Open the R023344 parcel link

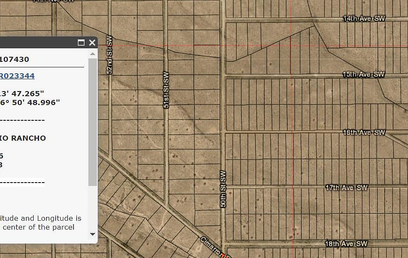pos(17,76)
